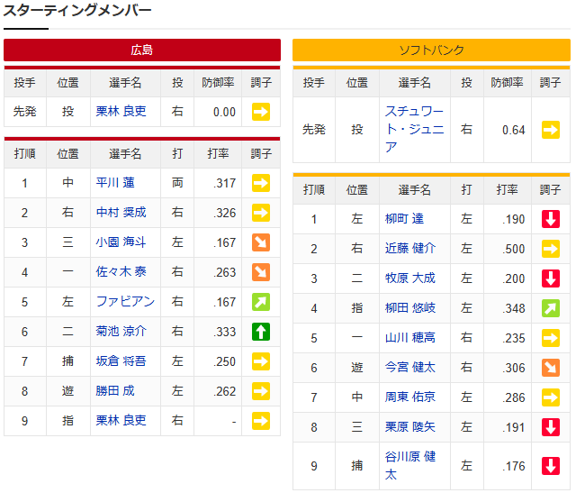Open 栗林 良吏 link in batting order 9

click(121, 421)
